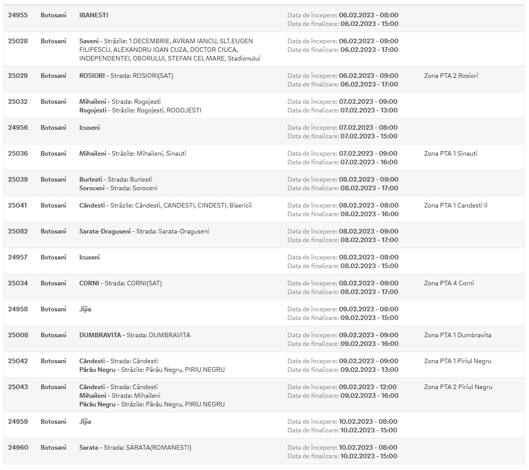Select outage ID 24955 for IBANESTI
Image resolution: width=529 pixels, height=470 pixels.
pyautogui.click(x=18, y=15)
